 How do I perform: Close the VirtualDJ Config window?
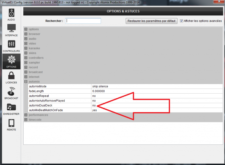click(219, 1)
